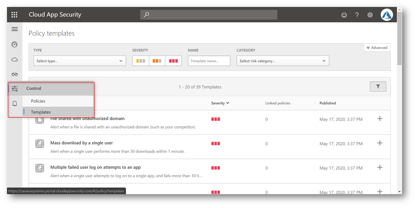
Task: Click the Control sliders icon
Action: pos(15,88)
